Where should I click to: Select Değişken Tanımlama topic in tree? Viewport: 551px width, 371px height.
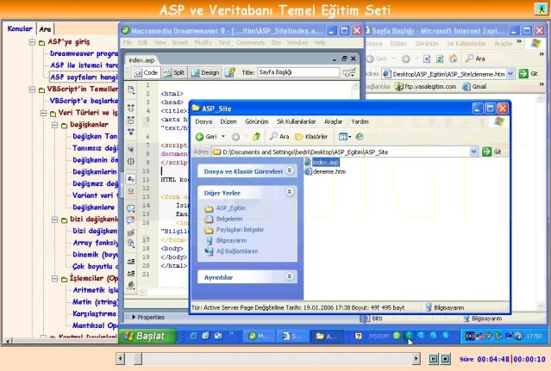(95, 136)
